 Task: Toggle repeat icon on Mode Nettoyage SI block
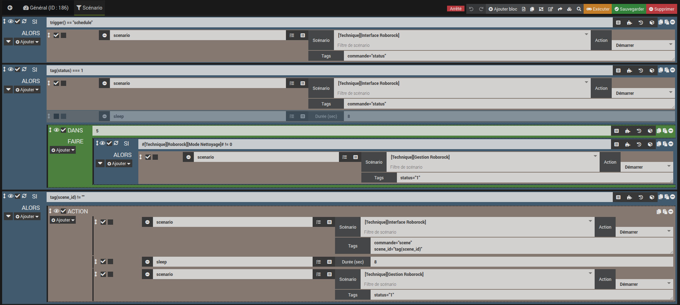[116, 143]
